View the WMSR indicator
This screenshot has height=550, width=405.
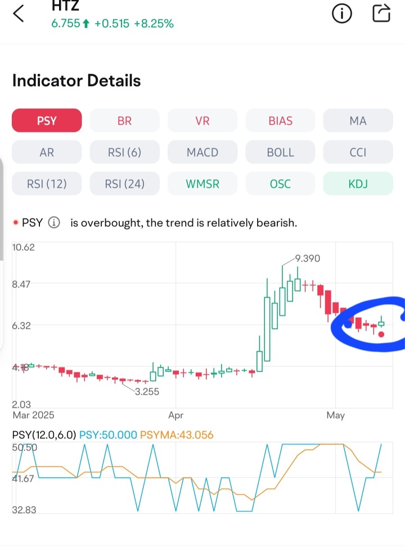[x=202, y=184]
